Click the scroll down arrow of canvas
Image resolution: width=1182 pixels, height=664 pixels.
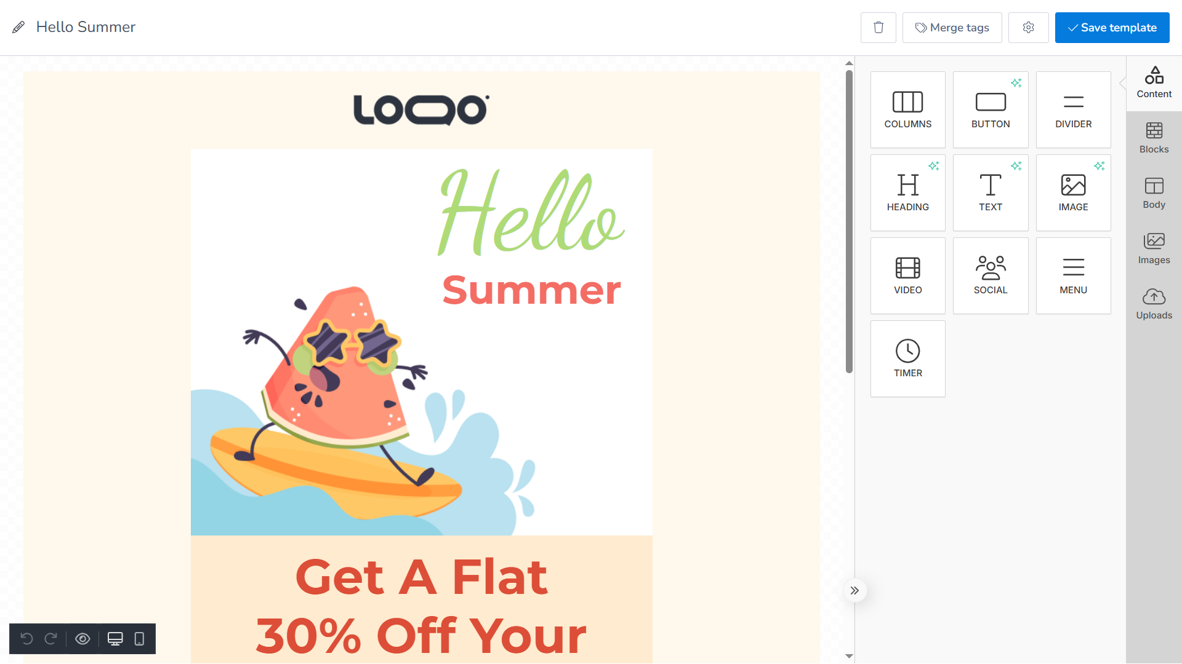[849, 656]
